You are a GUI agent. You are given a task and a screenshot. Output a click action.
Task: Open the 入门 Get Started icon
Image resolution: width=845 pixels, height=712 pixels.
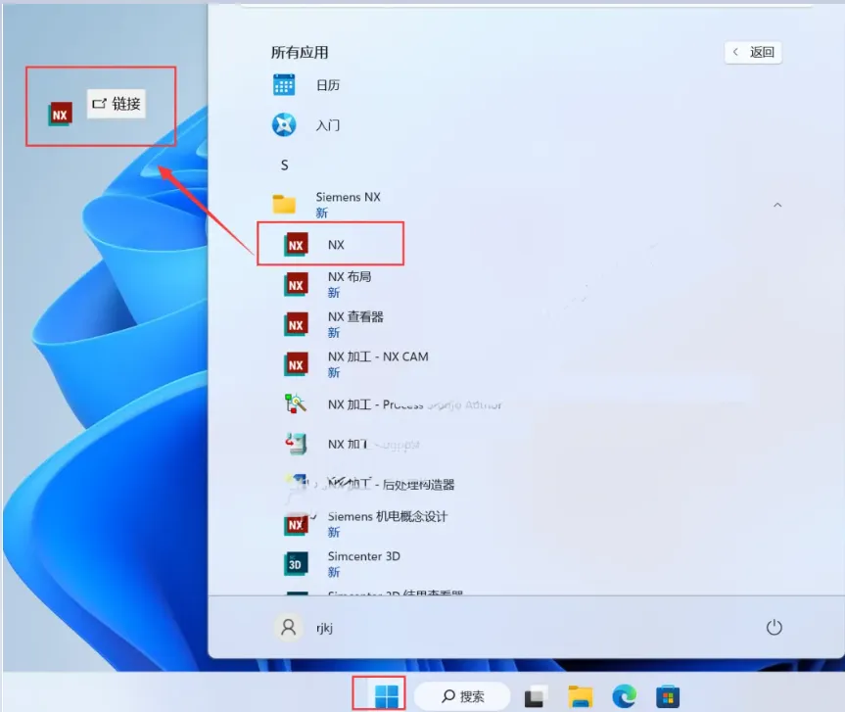tap(284, 125)
